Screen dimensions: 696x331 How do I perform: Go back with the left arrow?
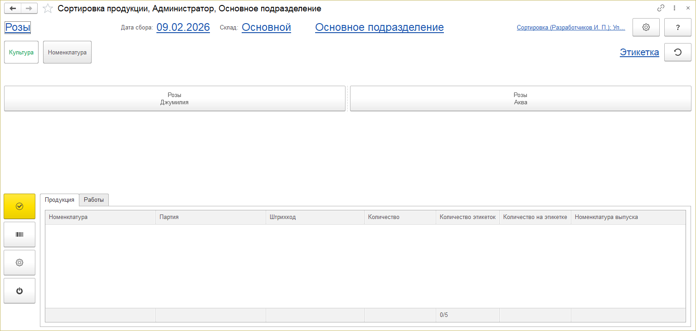[x=13, y=9]
